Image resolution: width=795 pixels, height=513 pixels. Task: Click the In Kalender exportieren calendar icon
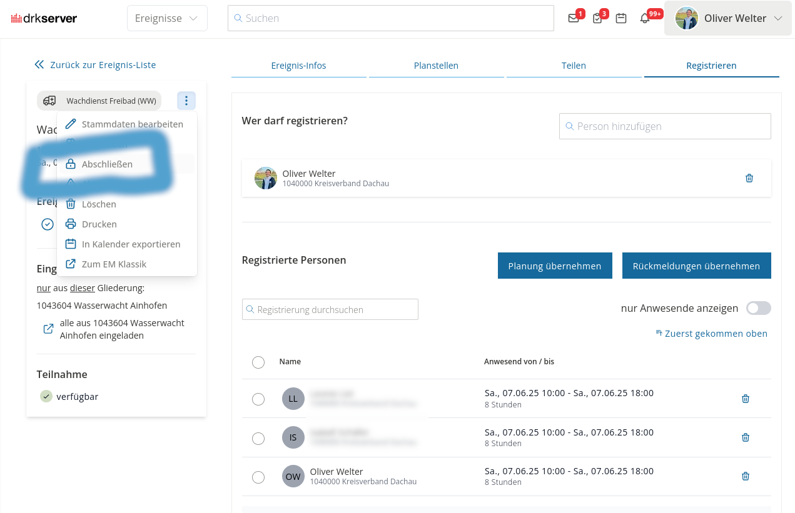[71, 244]
